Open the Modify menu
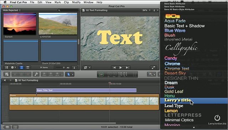The height and width of the screenshot is (130, 228). [76, 2]
